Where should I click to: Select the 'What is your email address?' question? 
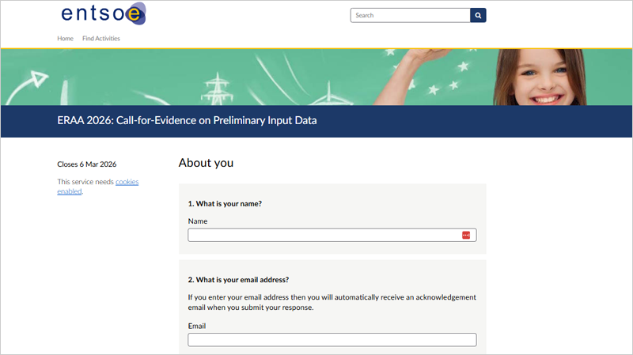(238, 279)
